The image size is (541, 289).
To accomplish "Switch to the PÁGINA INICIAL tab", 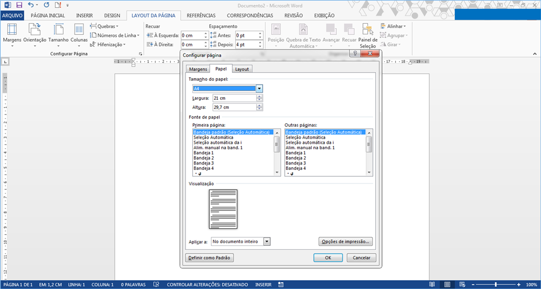I will click(x=48, y=15).
